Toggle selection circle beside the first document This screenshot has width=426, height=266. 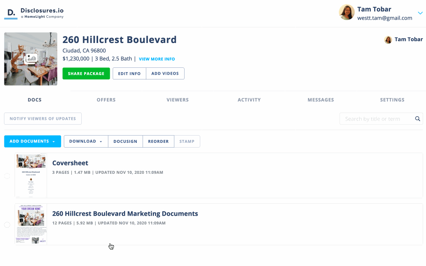7,176
